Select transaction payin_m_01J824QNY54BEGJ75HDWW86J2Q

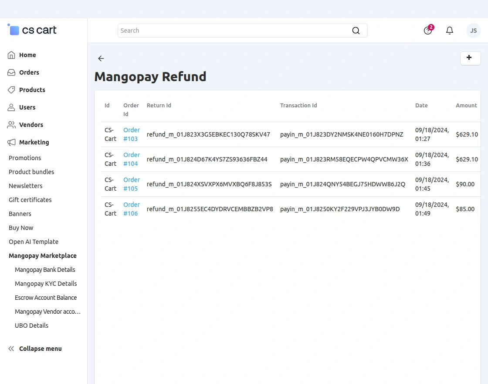(x=342, y=184)
